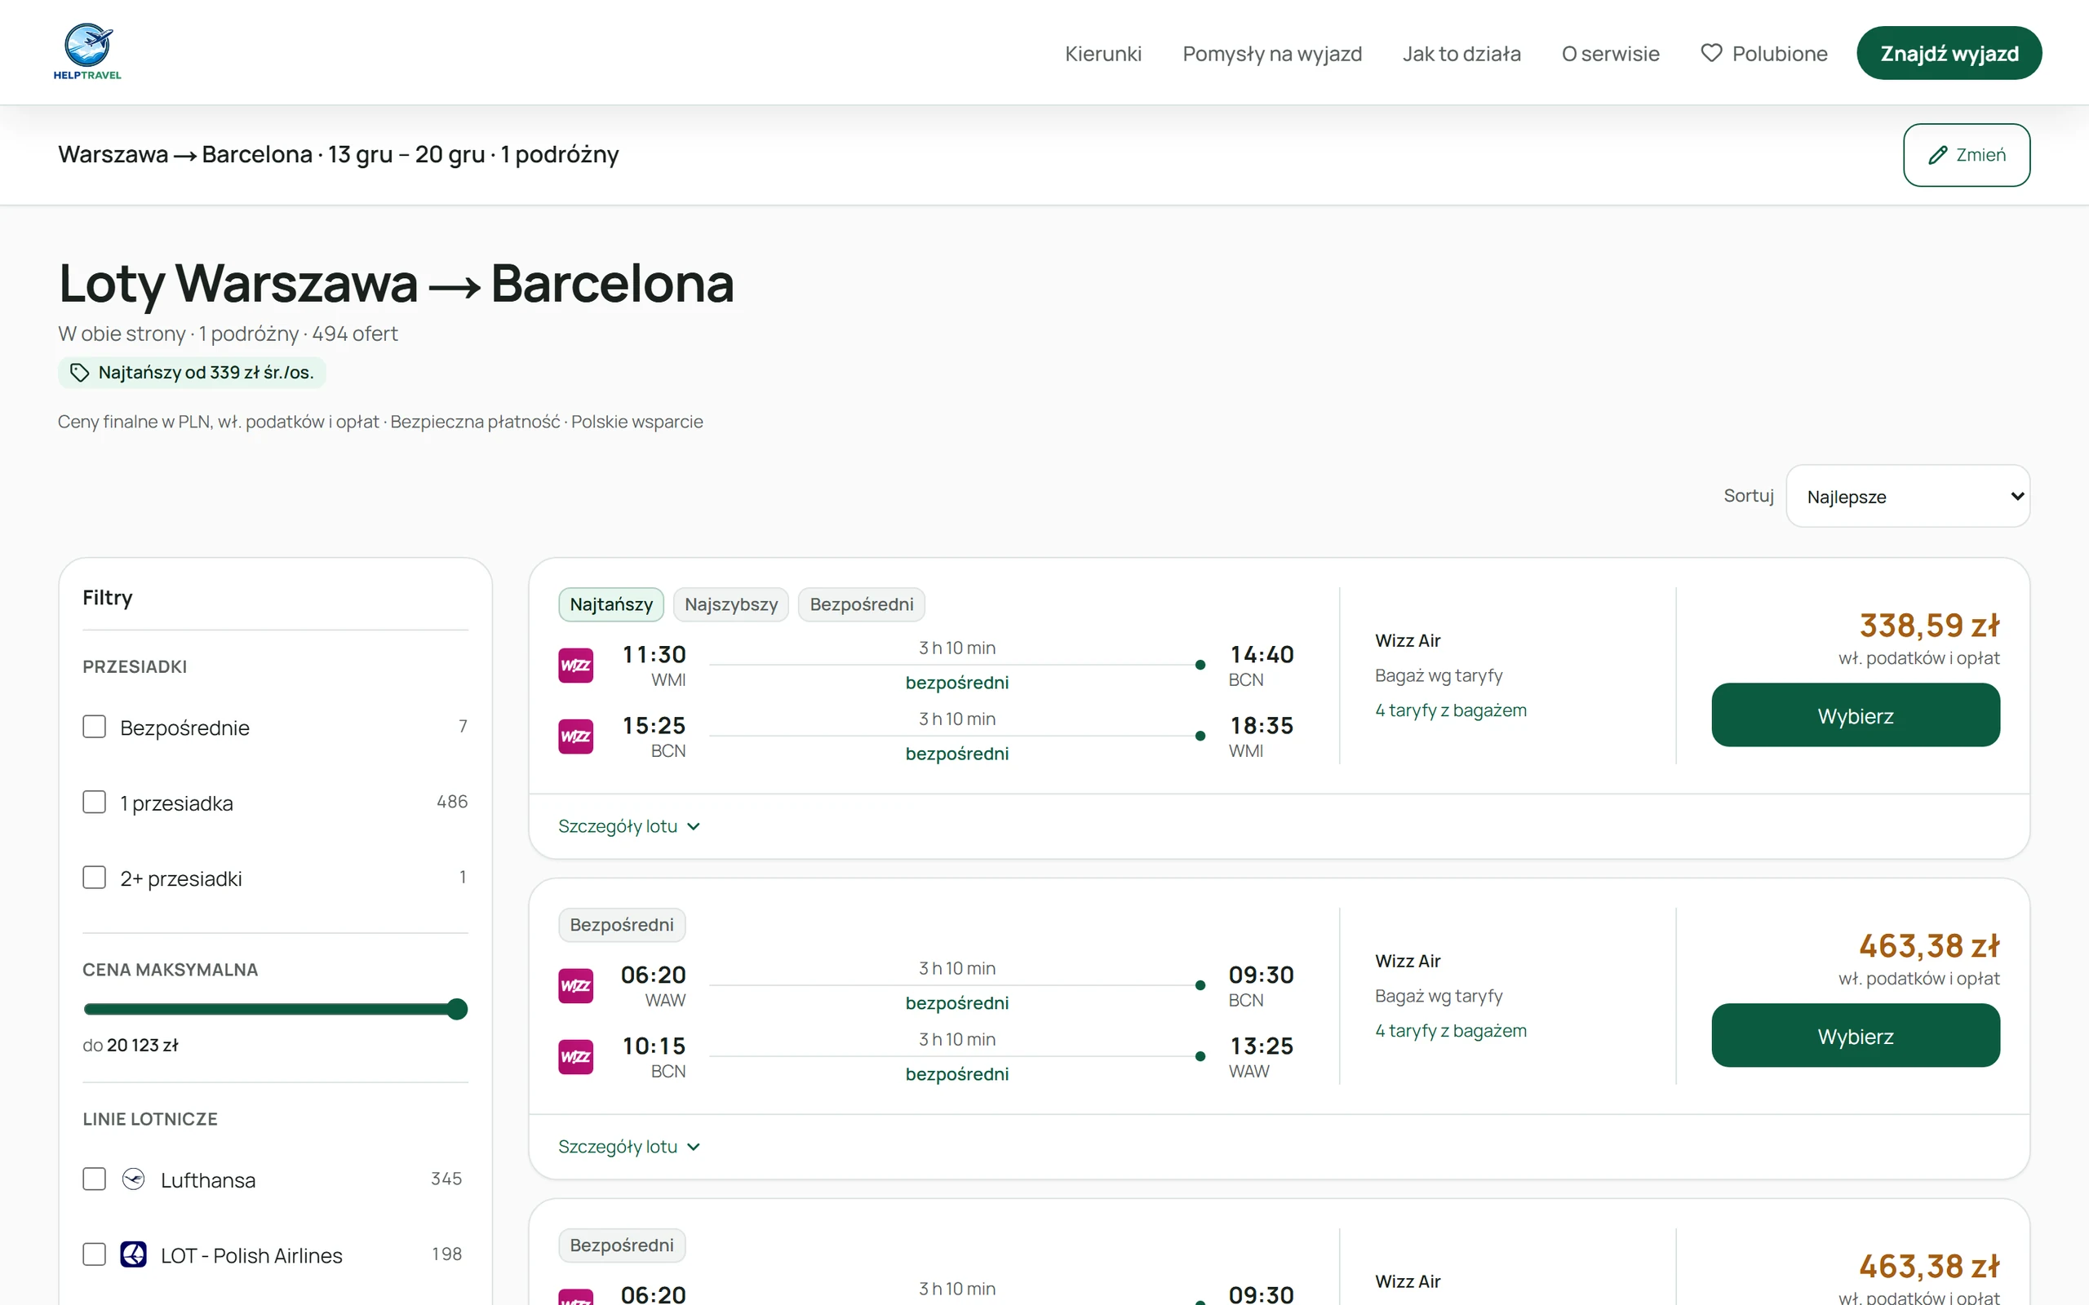
Task: Go to Pomysły na wyjazd
Action: (x=1272, y=54)
